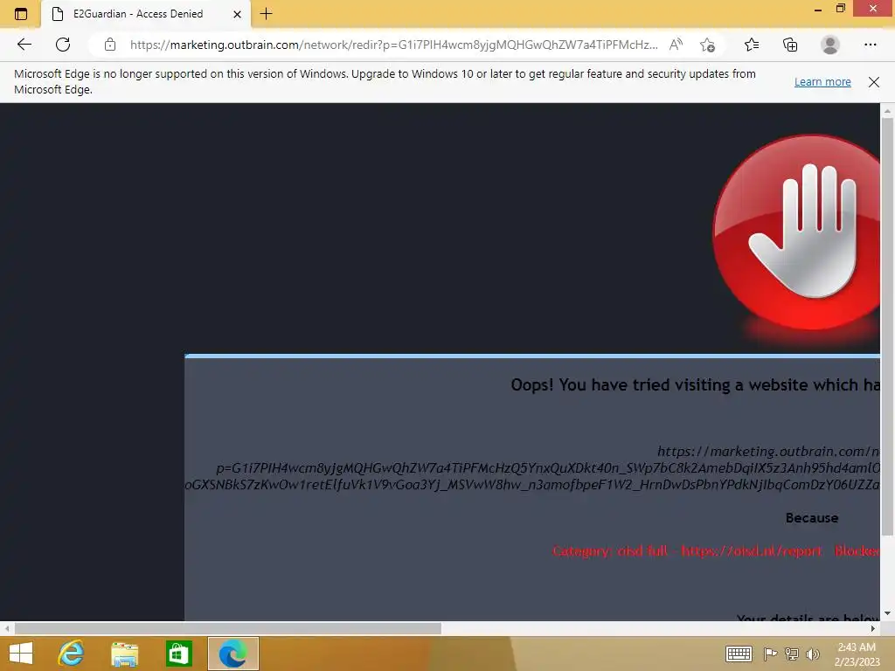Open a new tab with the plus button

click(266, 14)
